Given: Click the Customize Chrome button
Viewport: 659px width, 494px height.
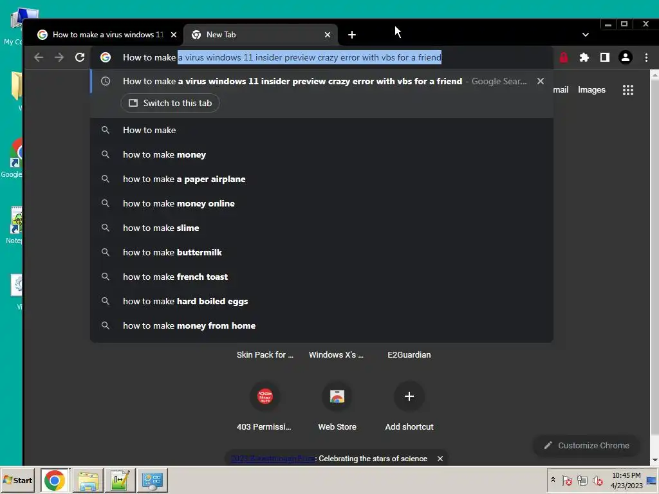Looking at the screenshot, I should coord(587,445).
